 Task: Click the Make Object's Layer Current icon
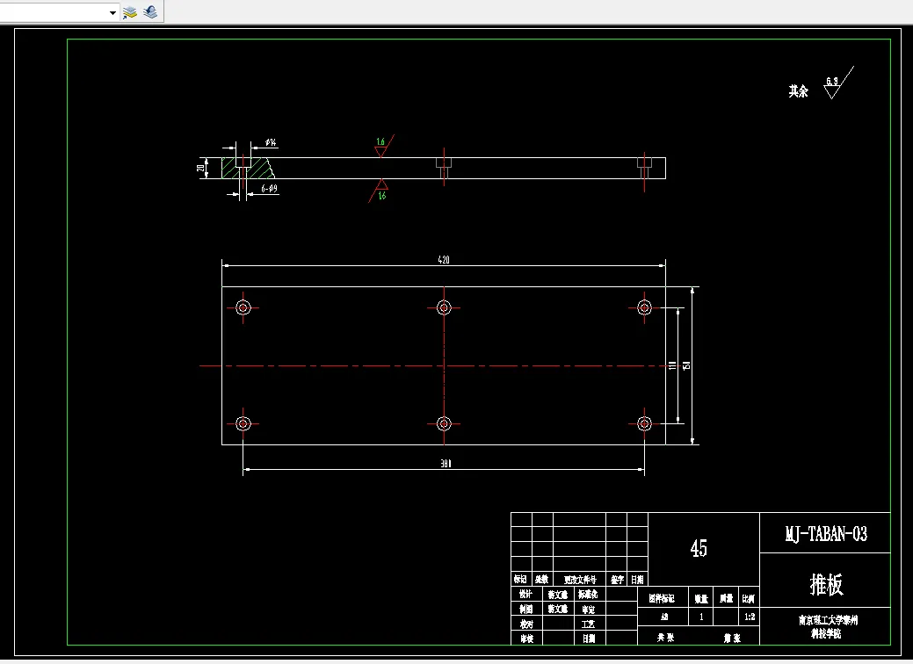point(129,12)
